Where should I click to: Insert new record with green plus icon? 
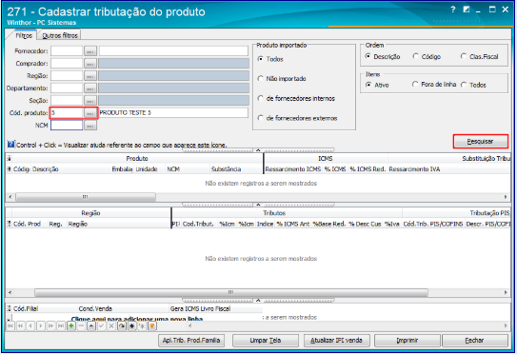pos(71,326)
